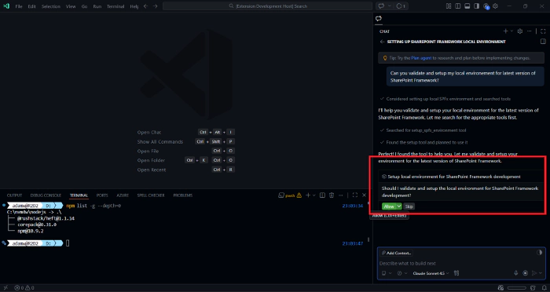Customize layout via the leftmost layout icon
Viewport: 550px width, 292px height.
click(x=449, y=6)
